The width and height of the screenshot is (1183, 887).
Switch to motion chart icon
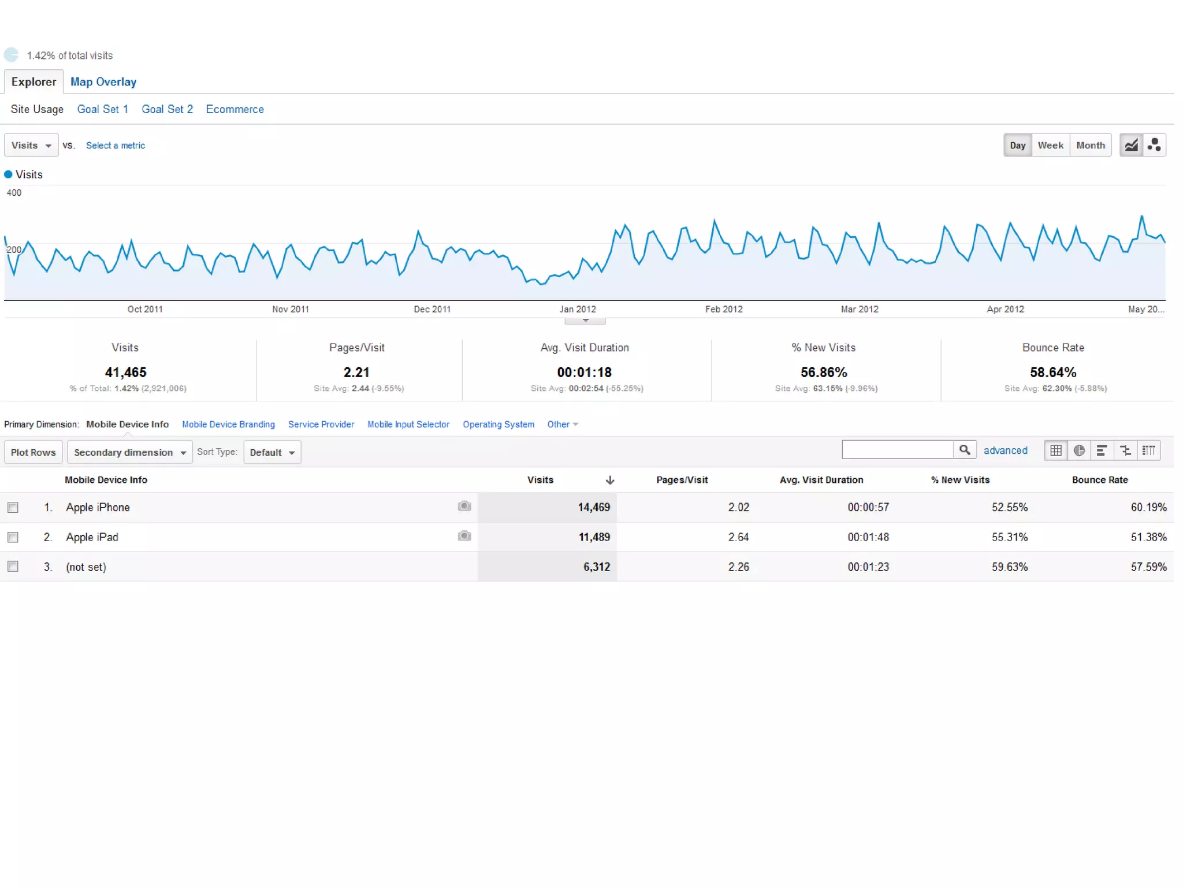[x=1154, y=145]
